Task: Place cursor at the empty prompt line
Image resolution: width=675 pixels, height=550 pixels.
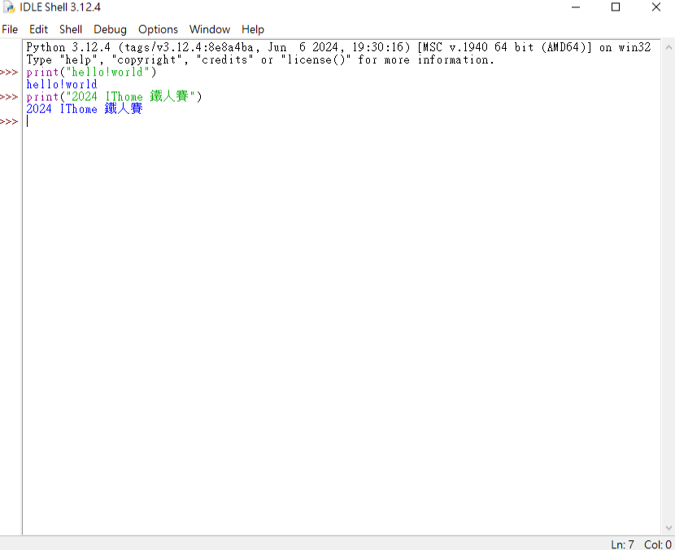Action: pyautogui.click(x=342, y=121)
